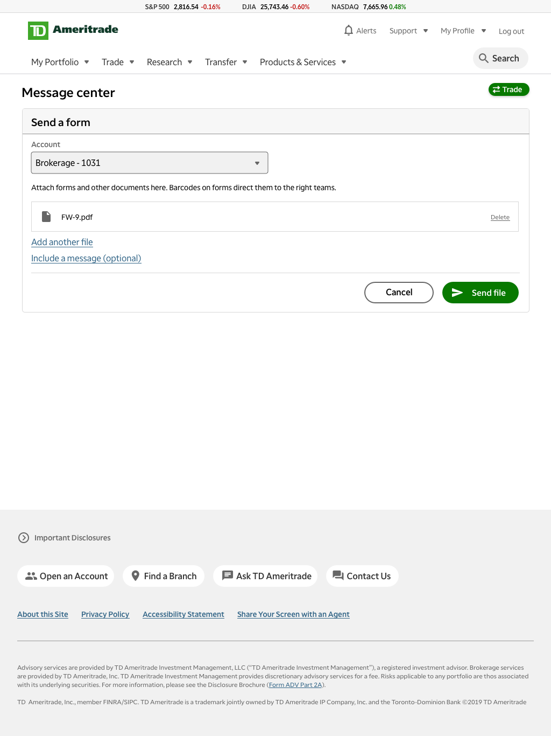Click the Important Disclosures arrow icon
The height and width of the screenshot is (736, 551).
[24, 538]
